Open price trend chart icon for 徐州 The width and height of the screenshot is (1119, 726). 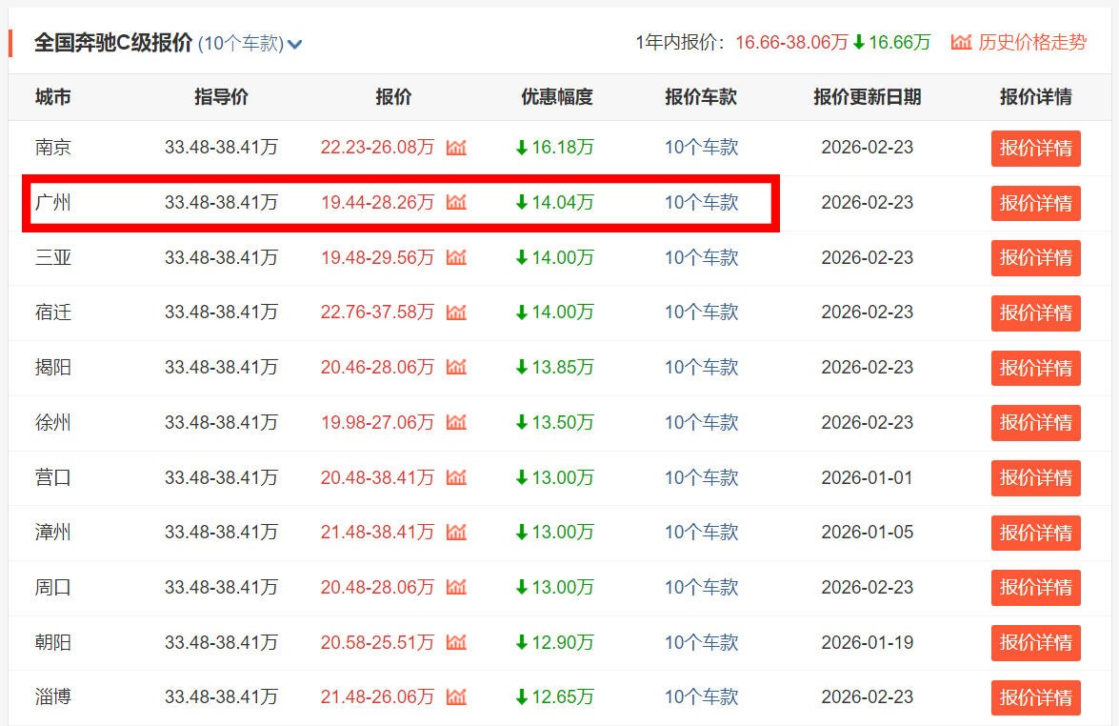456,423
